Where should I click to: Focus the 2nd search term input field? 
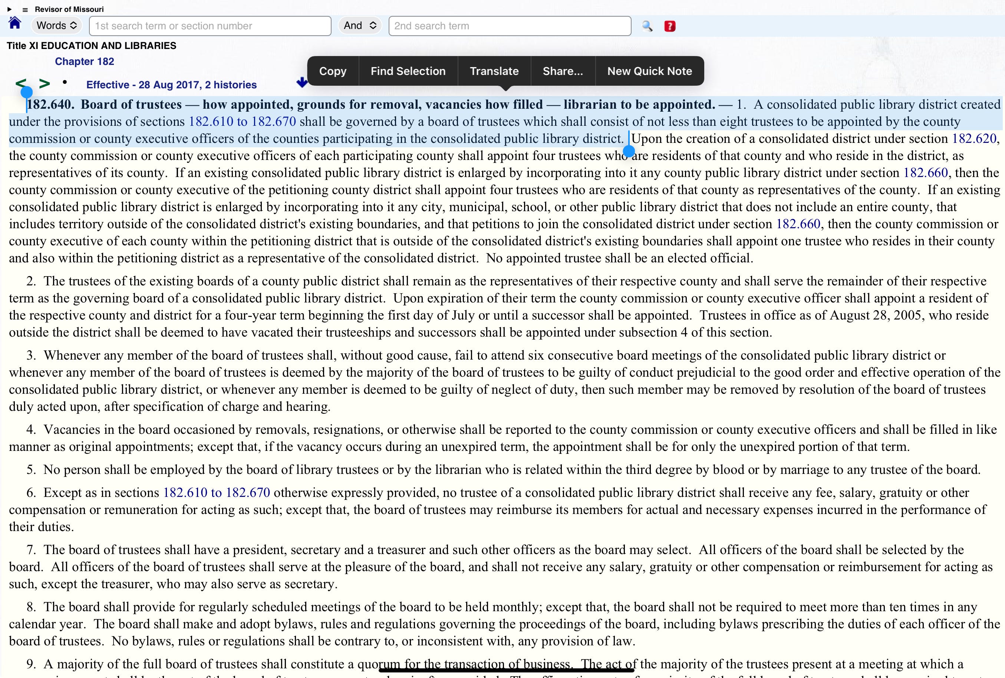(510, 26)
